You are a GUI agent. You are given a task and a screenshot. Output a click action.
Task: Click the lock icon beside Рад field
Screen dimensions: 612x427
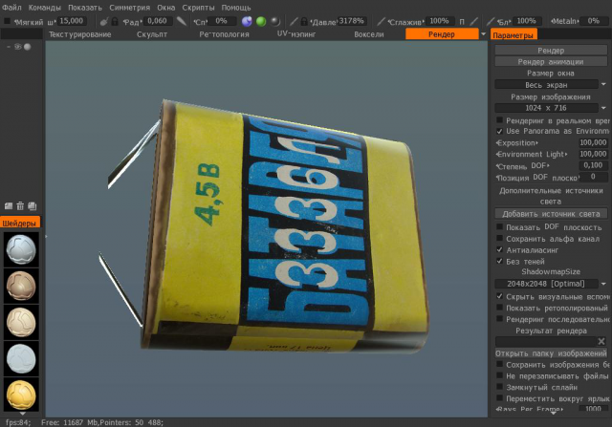115,21
